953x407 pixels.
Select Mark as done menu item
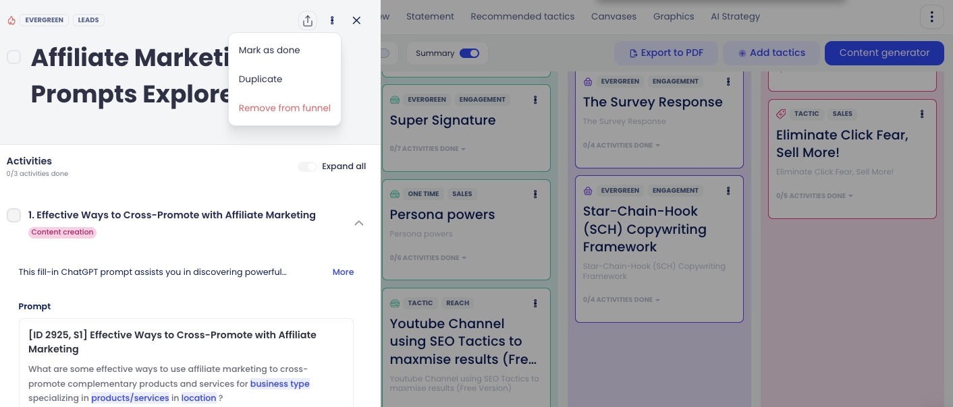[x=269, y=51]
